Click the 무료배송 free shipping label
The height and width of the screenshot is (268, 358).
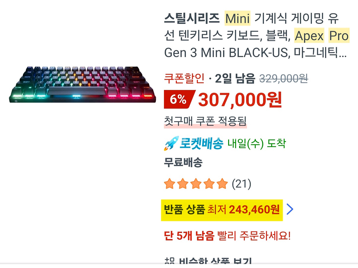pyautogui.click(x=183, y=163)
